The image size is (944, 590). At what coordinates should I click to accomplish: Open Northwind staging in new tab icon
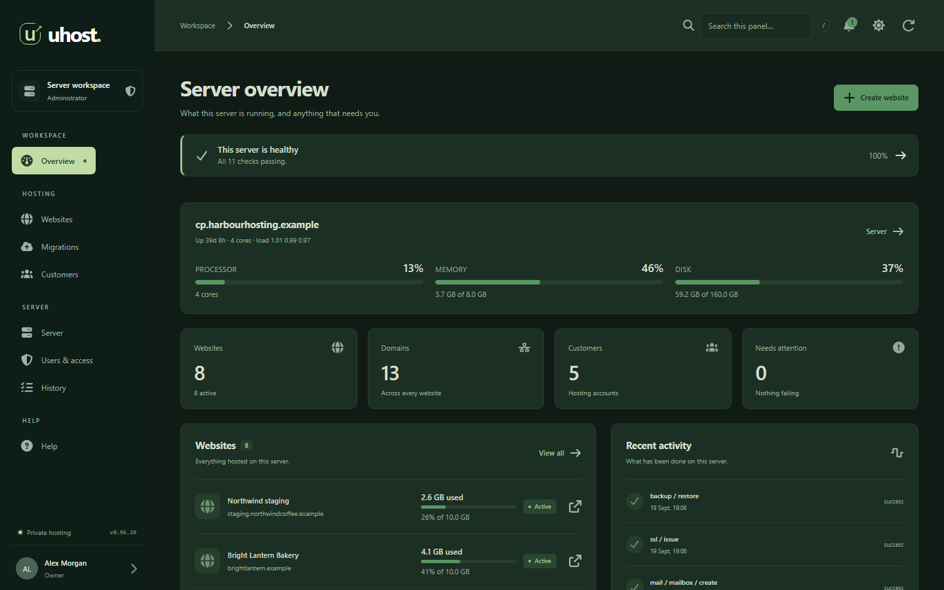575,507
